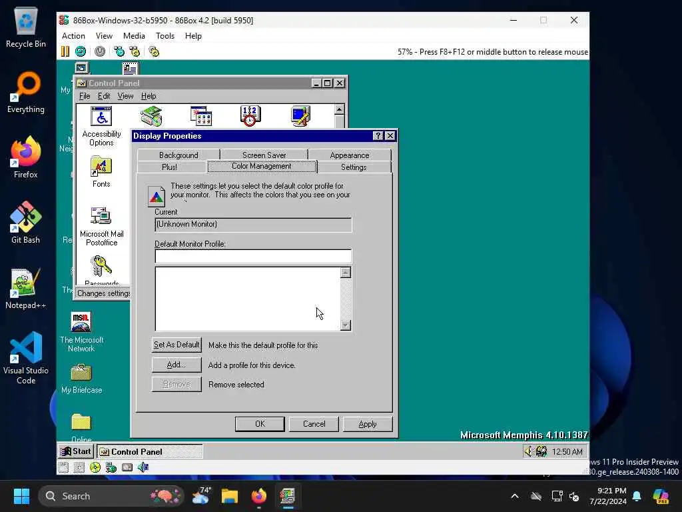
Task: Open Control Panel Help menu
Action: pyautogui.click(x=149, y=96)
